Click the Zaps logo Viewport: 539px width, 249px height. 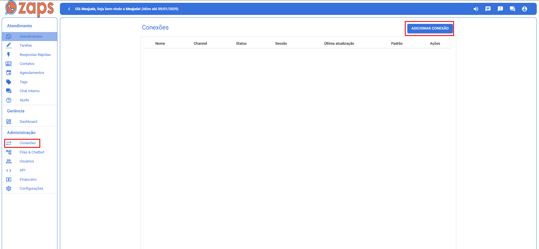pos(30,8)
